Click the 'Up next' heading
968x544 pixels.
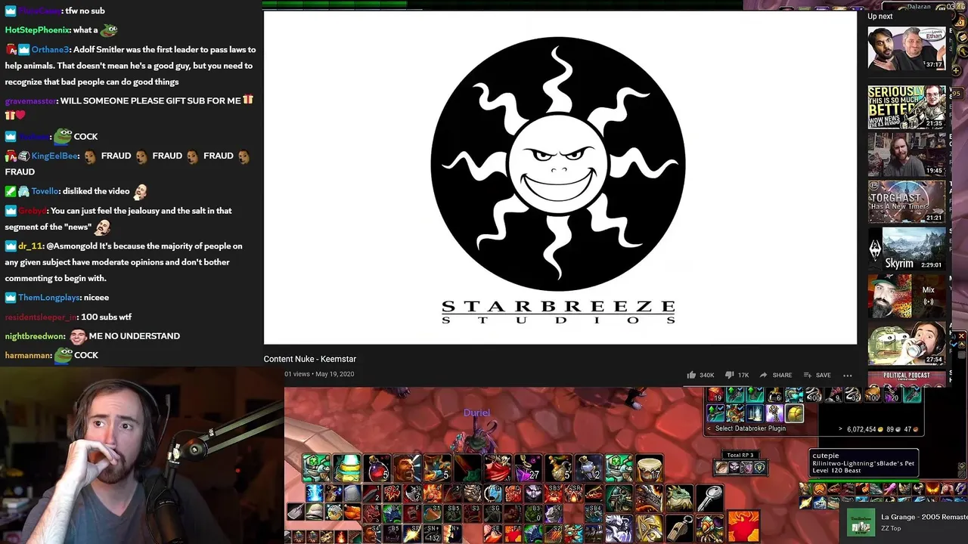coord(880,17)
